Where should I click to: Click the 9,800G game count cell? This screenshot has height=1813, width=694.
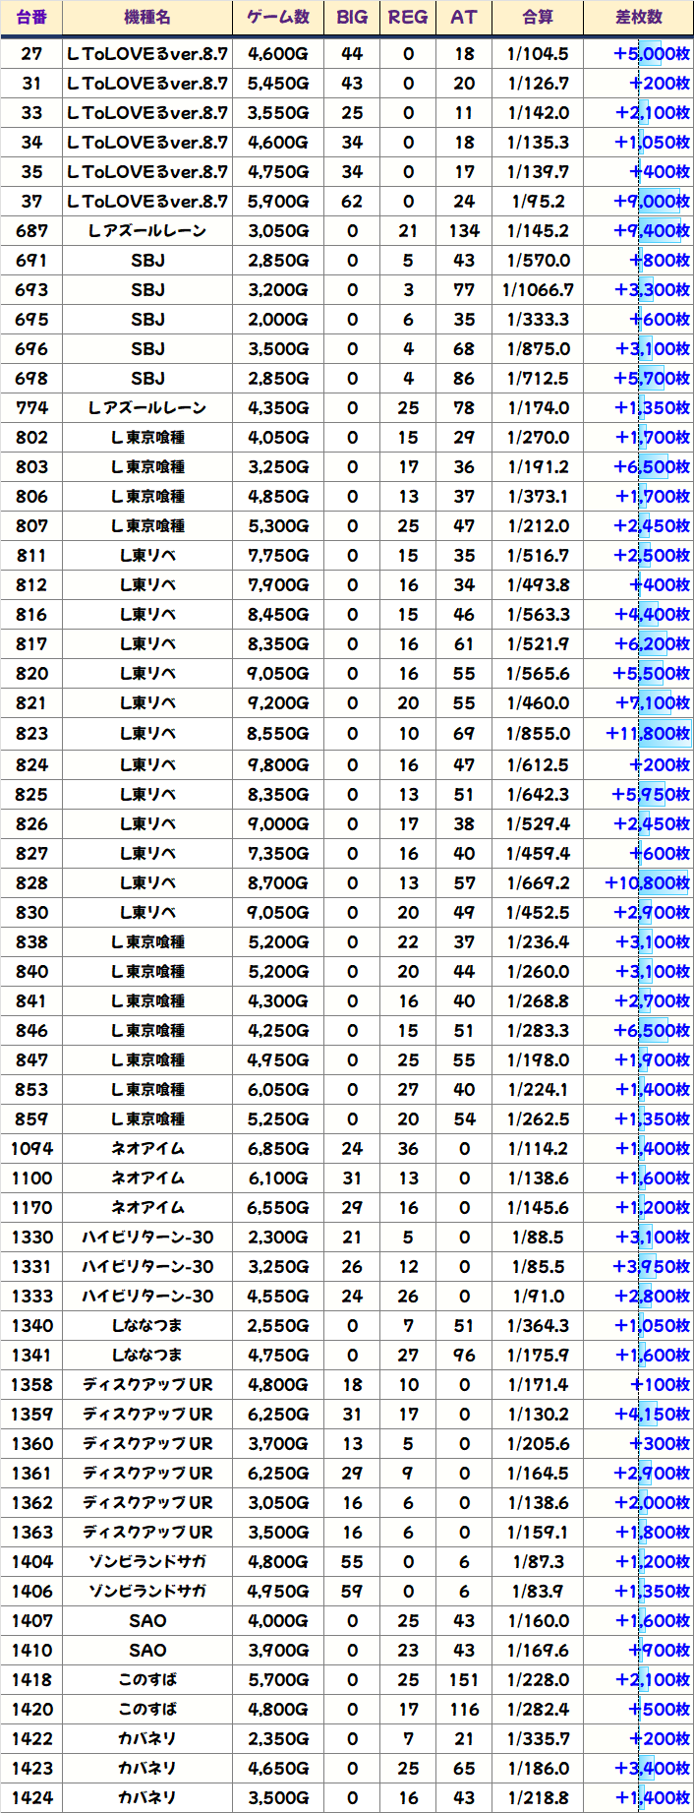(x=278, y=764)
